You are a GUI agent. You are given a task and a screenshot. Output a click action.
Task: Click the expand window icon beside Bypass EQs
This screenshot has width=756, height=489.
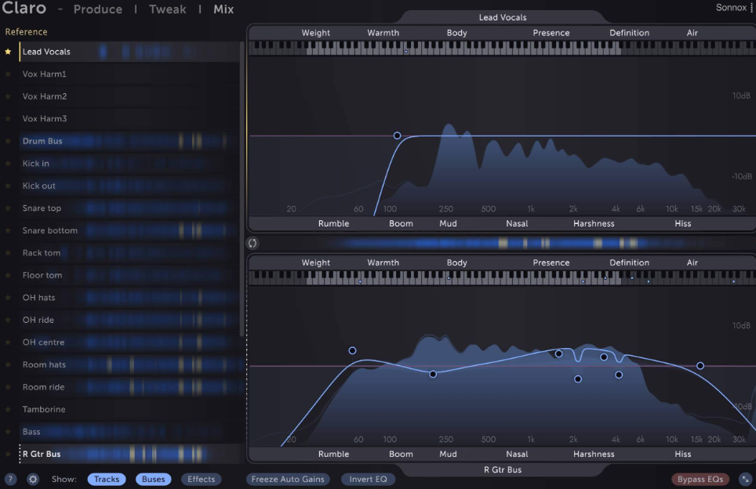(745, 480)
